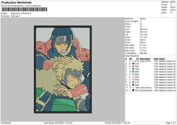This screenshot has height=125, width=177.
Task: Click thread code '1003'
Action: tap(156, 88)
